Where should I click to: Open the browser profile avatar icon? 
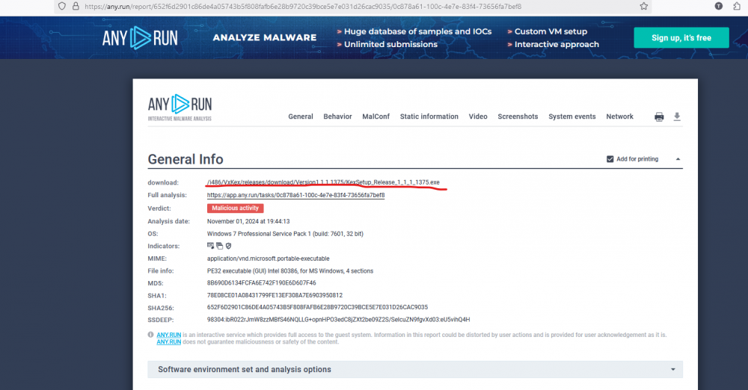click(x=719, y=6)
